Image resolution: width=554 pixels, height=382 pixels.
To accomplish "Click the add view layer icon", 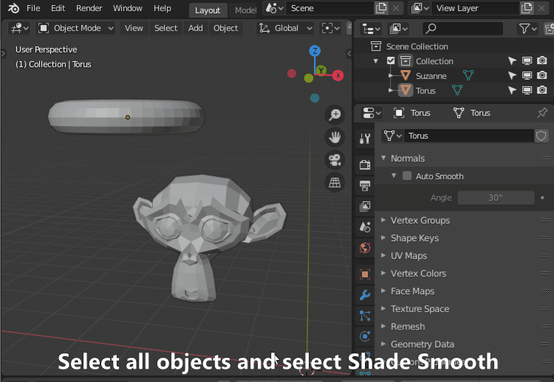I will pyautogui.click(x=527, y=8).
